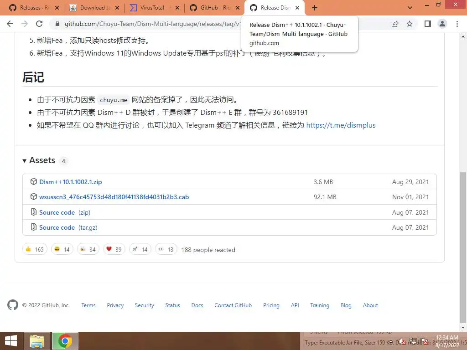467x350 pixels.
Task: Reload the current GitHub page
Action: point(39,24)
